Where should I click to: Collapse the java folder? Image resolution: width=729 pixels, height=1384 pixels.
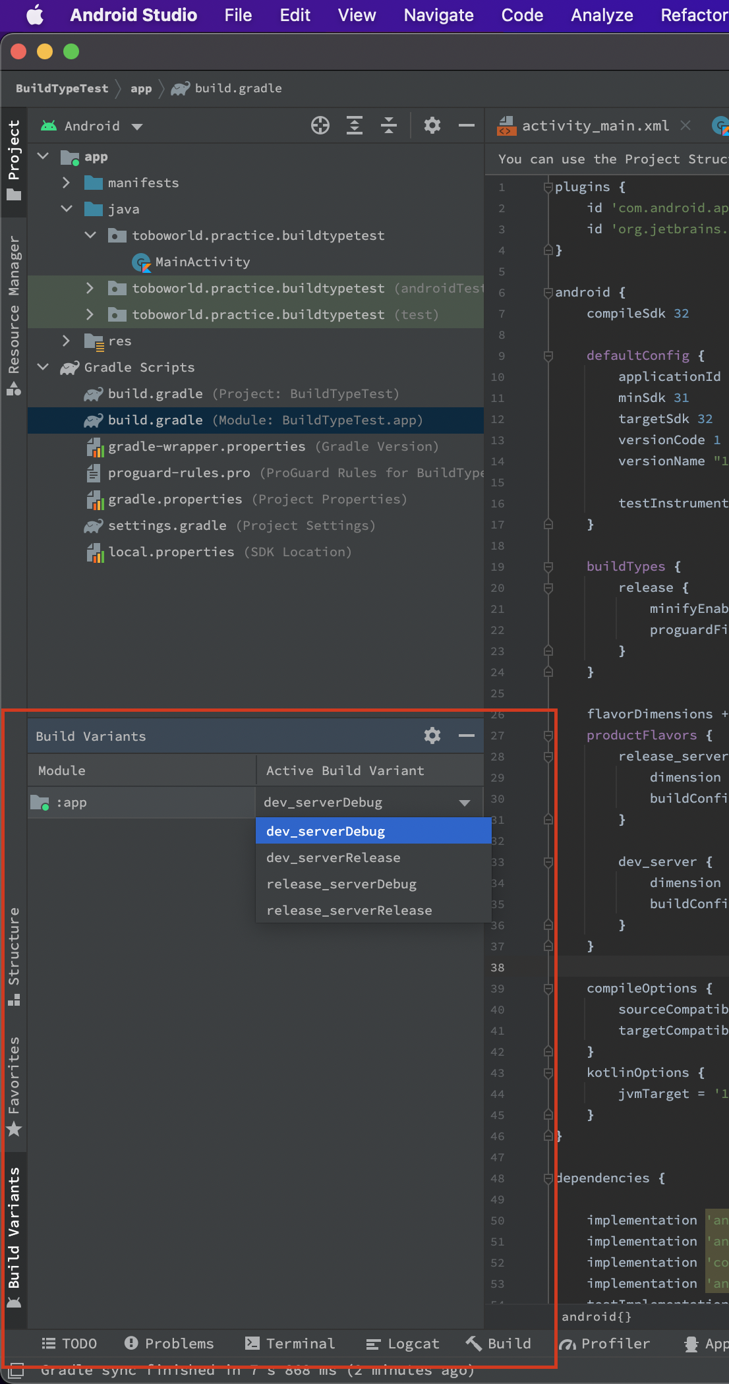click(x=66, y=209)
